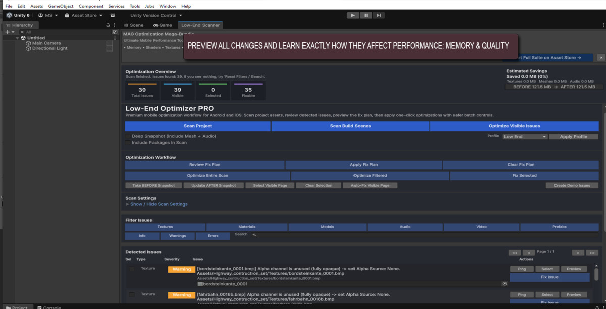Screen dimensions: 606x309
Task: Click the Optimize Filtered button
Action: (370, 176)
